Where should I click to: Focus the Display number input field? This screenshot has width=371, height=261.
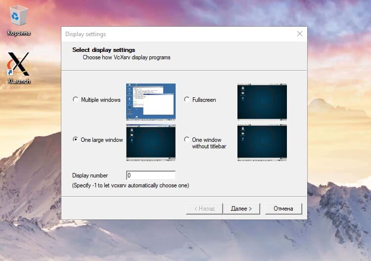[151, 175]
